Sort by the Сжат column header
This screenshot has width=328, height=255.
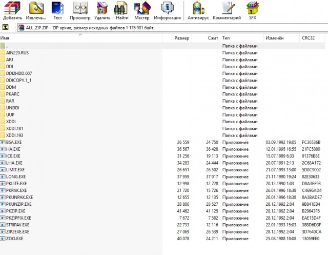(206, 38)
